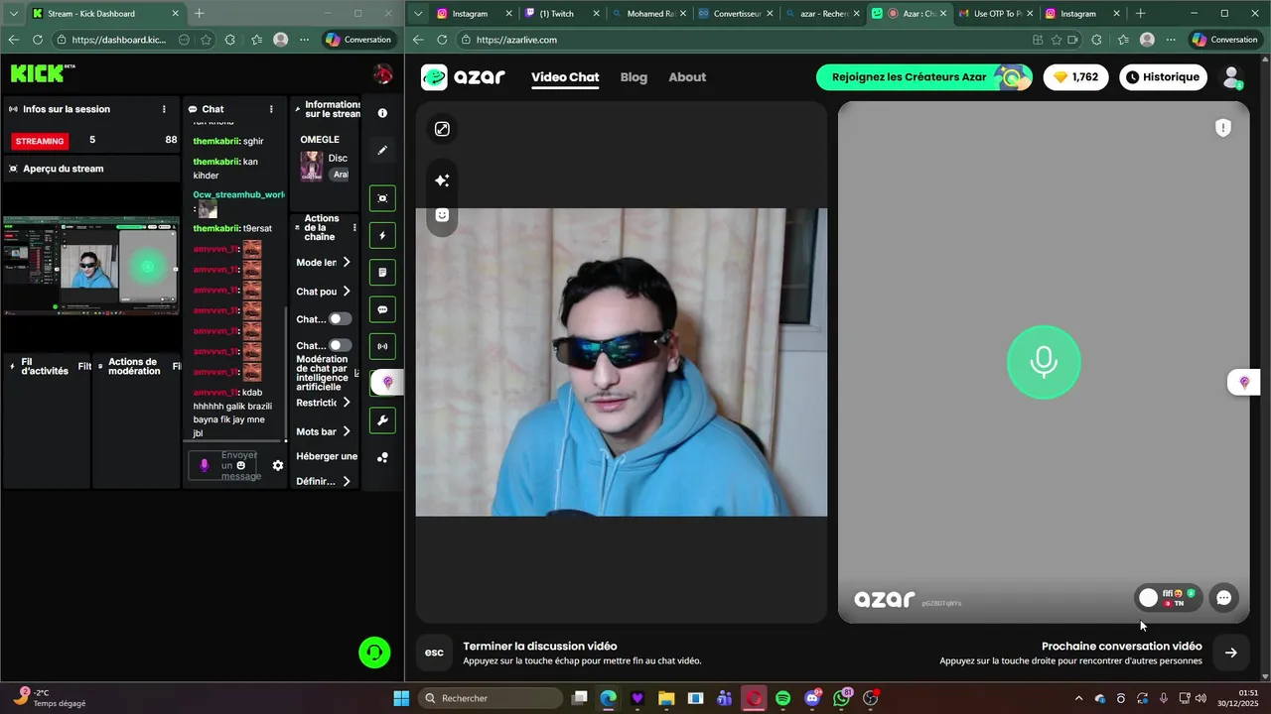
Task: Expand Restriction option chevron
Action: [347, 403]
